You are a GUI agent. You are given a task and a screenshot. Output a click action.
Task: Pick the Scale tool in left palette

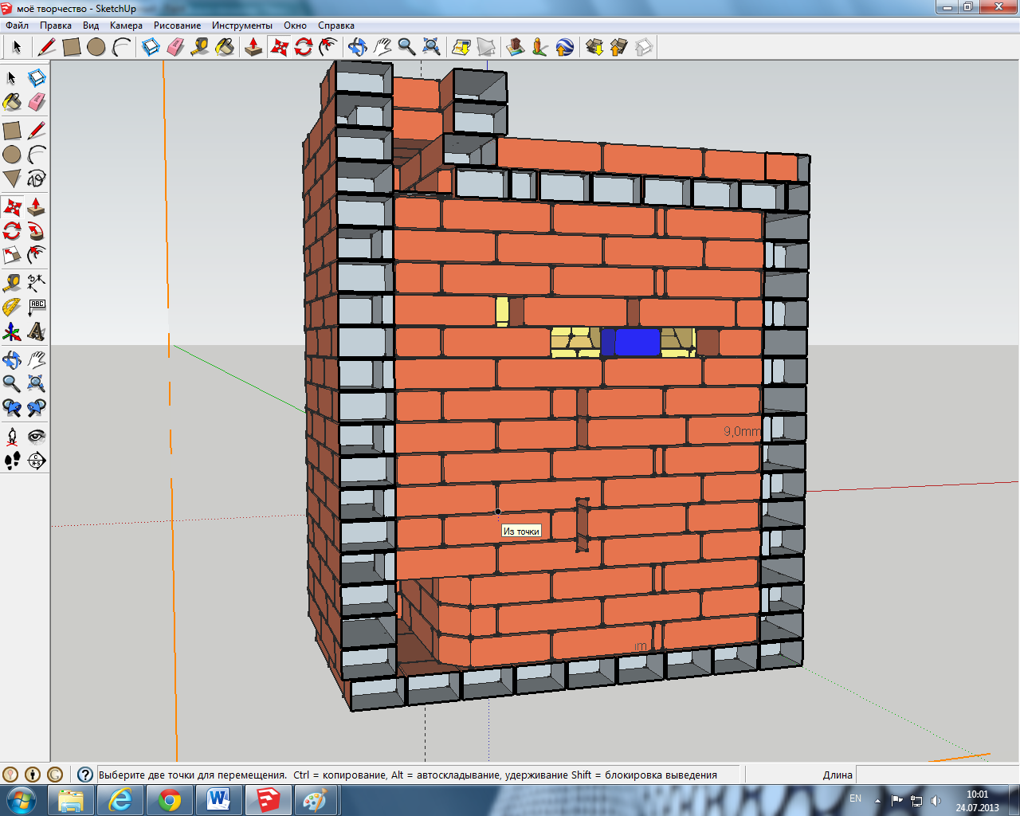(x=12, y=255)
